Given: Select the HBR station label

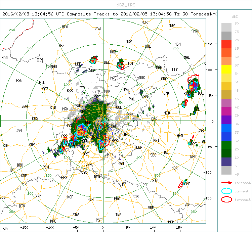Looking at the screenshot, I should [x=90, y=199].
